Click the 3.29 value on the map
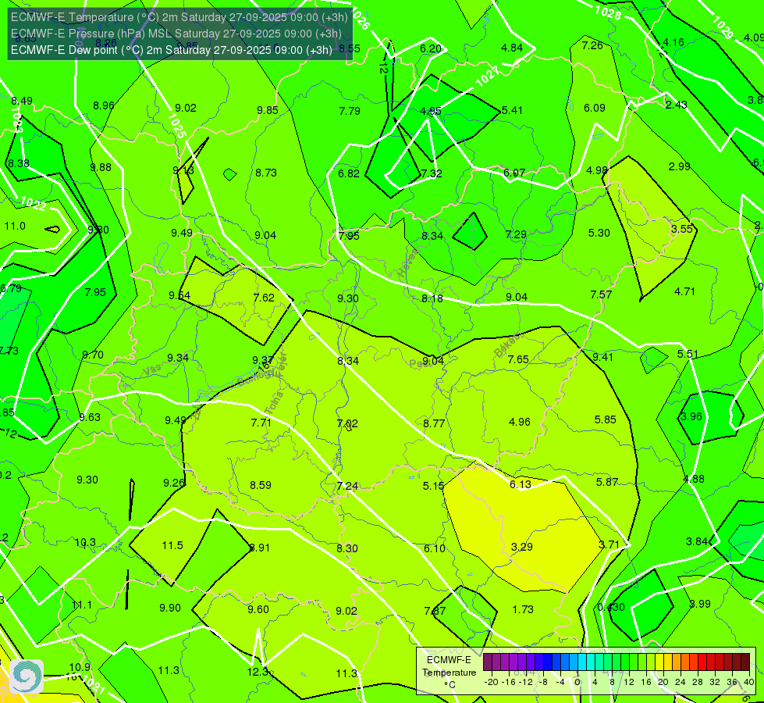Viewport: 764px width, 703px height. click(x=522, y=547)
